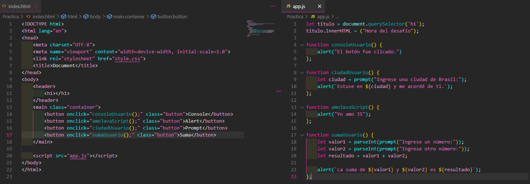
Task: Select the main.container symbol breadcrumb
Action: coord(126,16)
